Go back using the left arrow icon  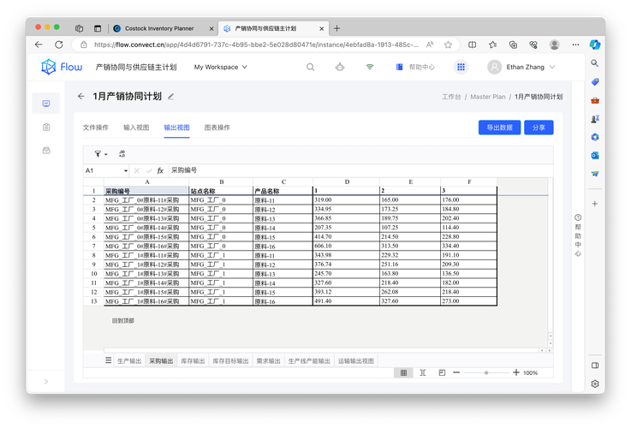pyautogui.click(x=80, y=97)
